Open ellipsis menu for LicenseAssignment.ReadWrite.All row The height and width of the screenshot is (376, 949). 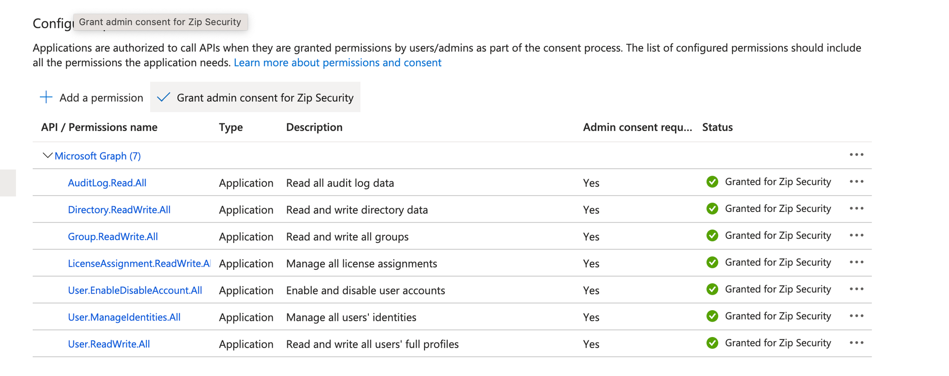click(856, 262)
